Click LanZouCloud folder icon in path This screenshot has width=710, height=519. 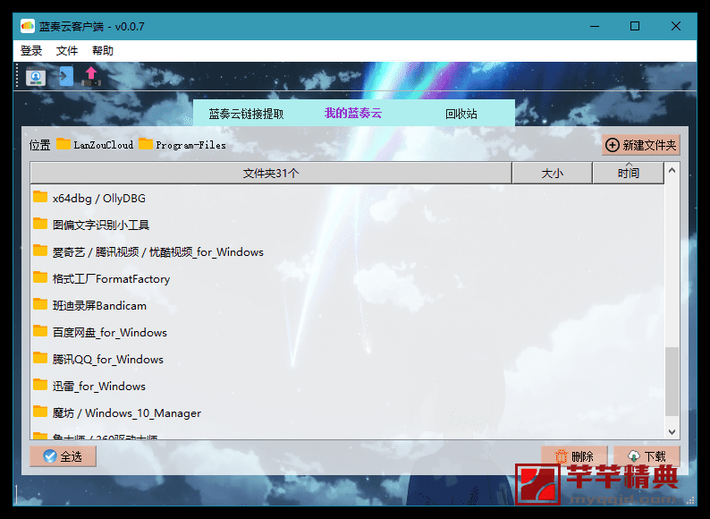click(63, 144)
